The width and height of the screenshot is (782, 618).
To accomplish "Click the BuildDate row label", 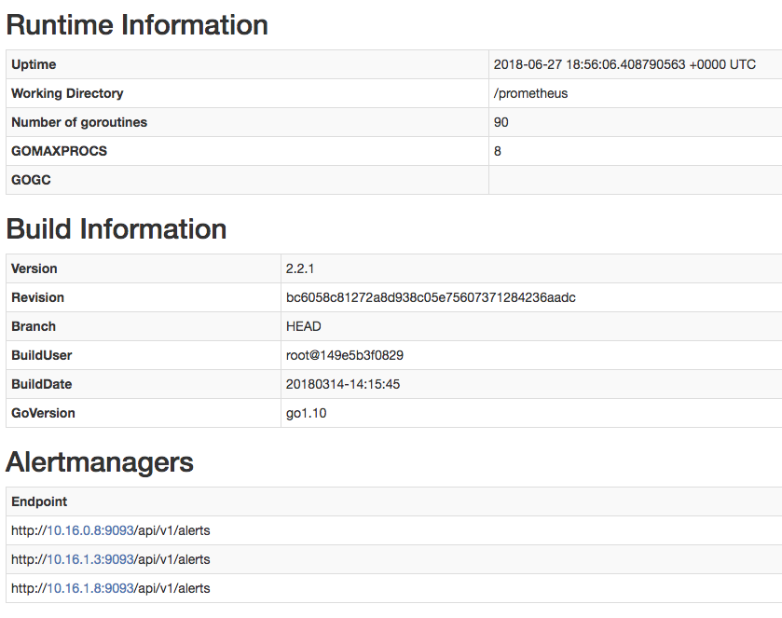I will tap(41, 384).
